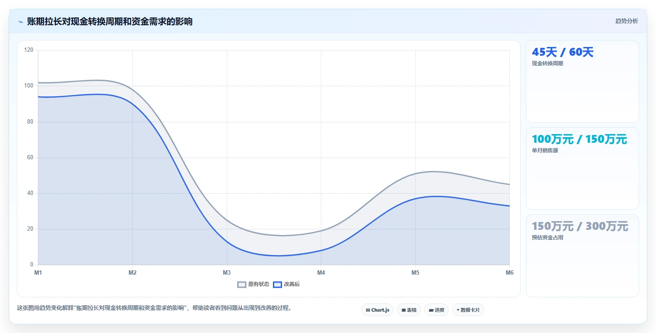Viewport: 656px width, 333px height.
Task: Click the 150万元 / 300万元 metric value
Action: click(x=580, y=226)
